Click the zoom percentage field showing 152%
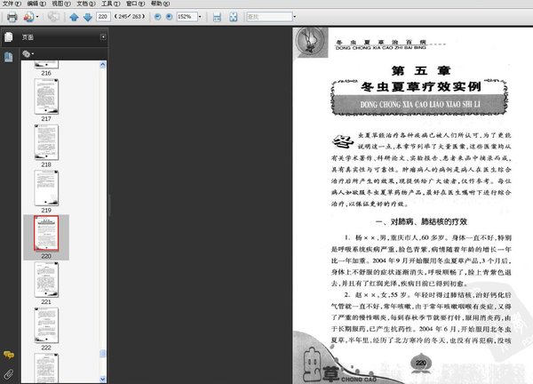Viewport: 533px width, 384px height. coord(187,16)
